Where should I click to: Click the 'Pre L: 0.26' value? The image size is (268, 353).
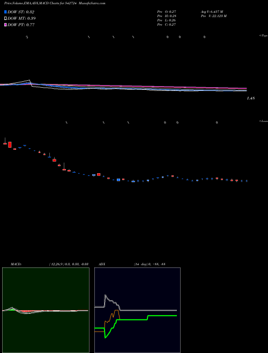click(x=167, y=20)
